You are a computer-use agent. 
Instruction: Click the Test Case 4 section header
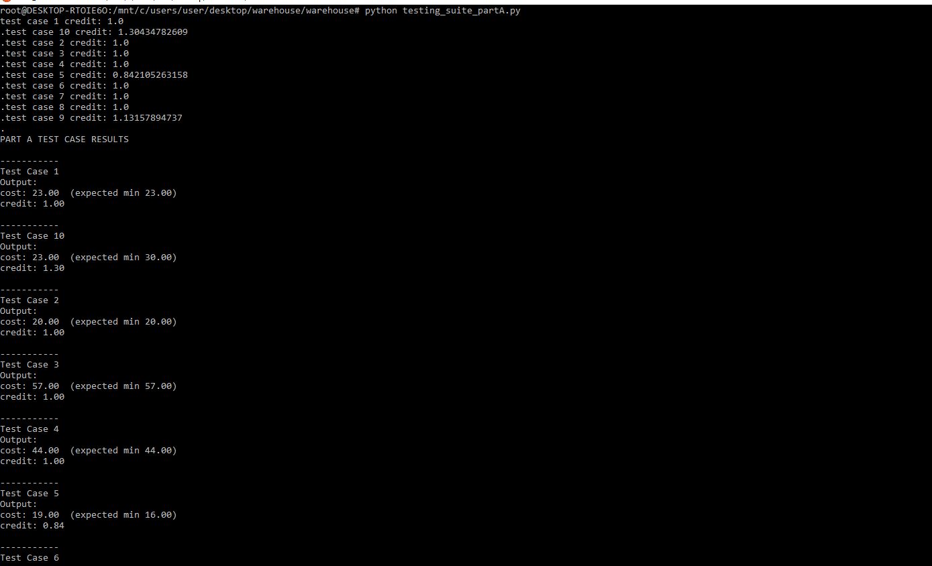point(30,429)
